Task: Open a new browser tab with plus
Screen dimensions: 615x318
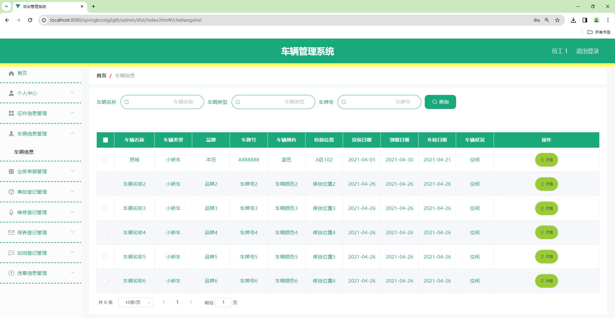Action: click(x=94, y=6)
